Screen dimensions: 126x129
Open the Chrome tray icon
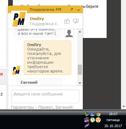click(x=98, y=114)
